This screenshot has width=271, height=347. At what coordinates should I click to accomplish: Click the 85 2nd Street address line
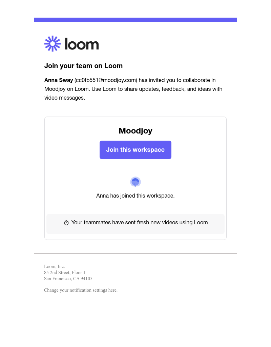[x=65, y=273]
